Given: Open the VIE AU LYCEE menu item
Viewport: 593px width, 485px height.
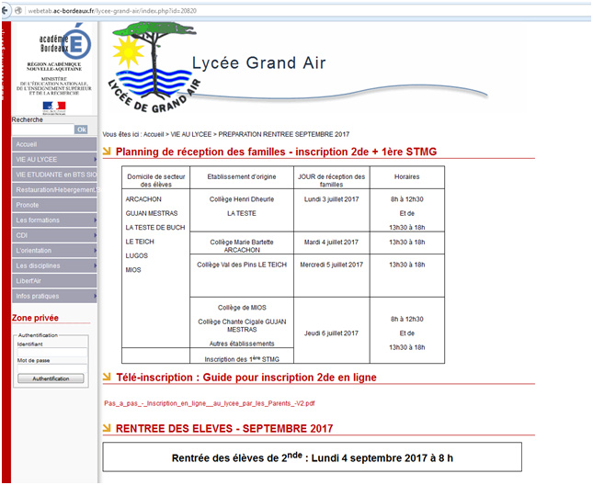Looking at the screenshot, I should (54, 160).
